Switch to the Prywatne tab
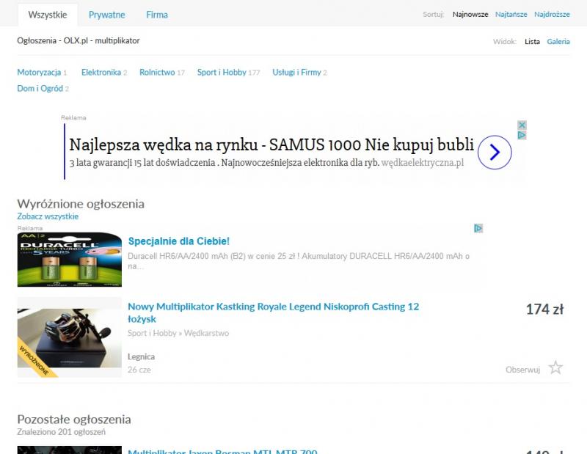This screenshot has width=587, height=454. pyautogui.click(x=106, y=15)
